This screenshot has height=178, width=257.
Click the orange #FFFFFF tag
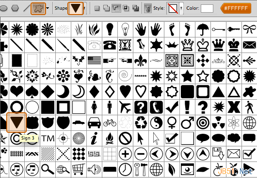pyautogui.click(x=236, y=8)
